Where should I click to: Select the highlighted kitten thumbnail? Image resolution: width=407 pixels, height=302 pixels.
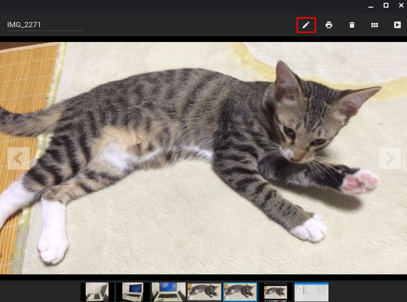240,292
